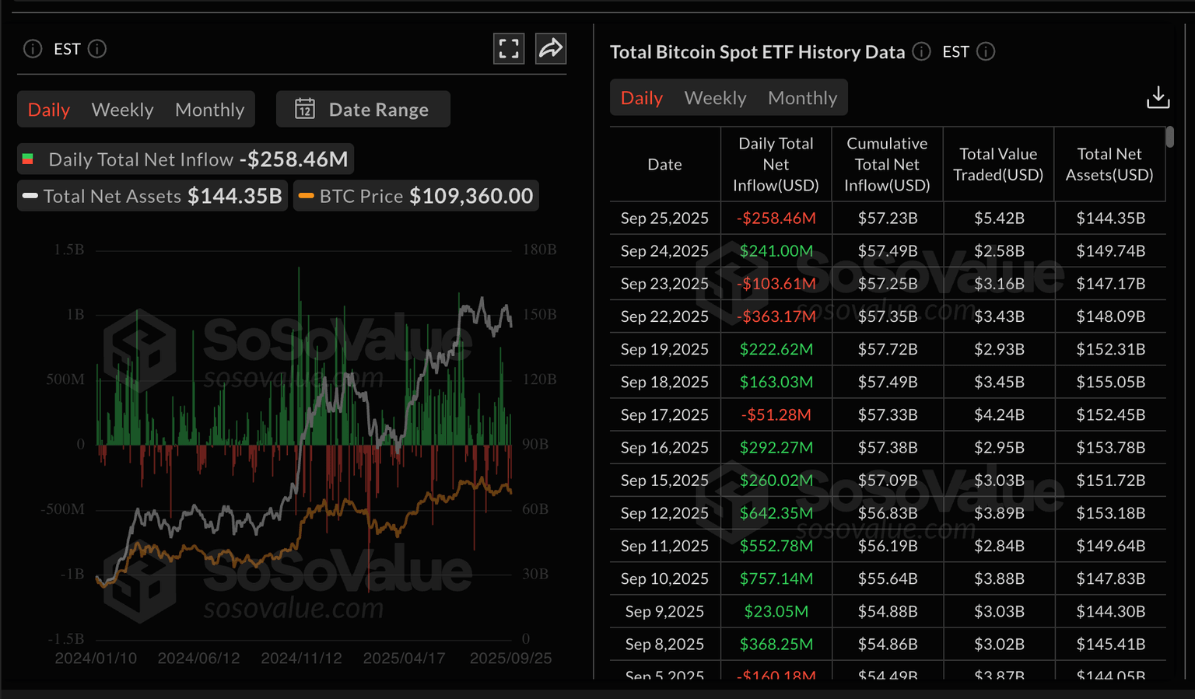Click the Sep 11,2025 date cell

[x=665, y=546]
